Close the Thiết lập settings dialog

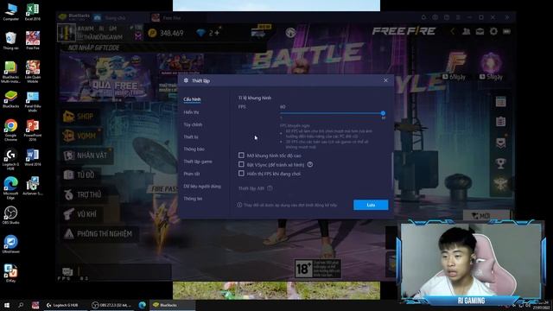coord(385,80)
